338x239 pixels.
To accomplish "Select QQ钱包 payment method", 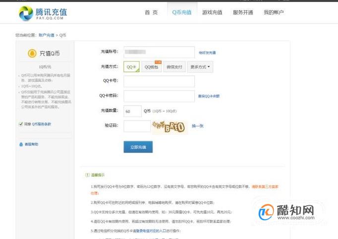I will click(152, 66).
